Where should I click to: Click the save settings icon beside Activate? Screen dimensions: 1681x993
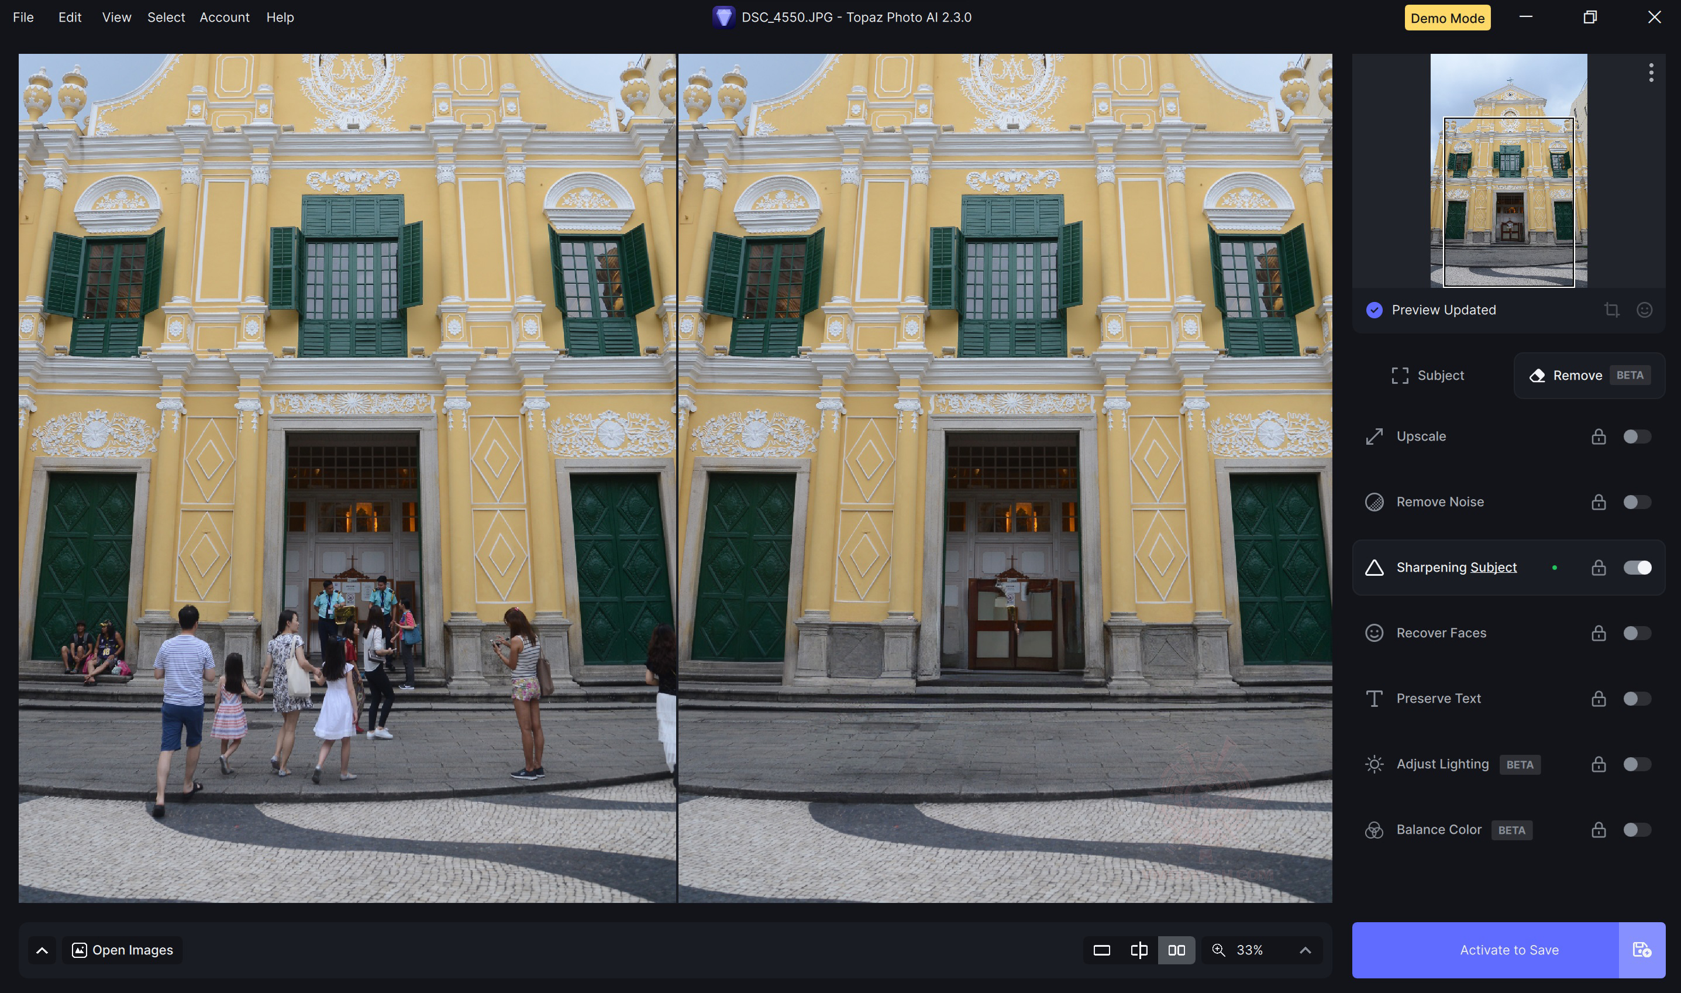coord(1642,950)
